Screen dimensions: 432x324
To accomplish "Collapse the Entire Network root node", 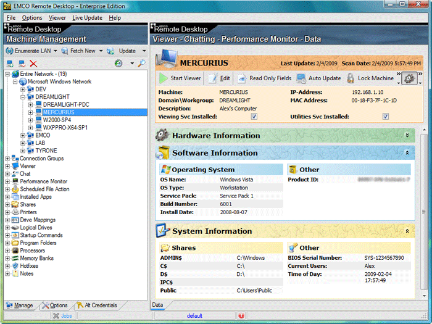I will click(7, 74).
